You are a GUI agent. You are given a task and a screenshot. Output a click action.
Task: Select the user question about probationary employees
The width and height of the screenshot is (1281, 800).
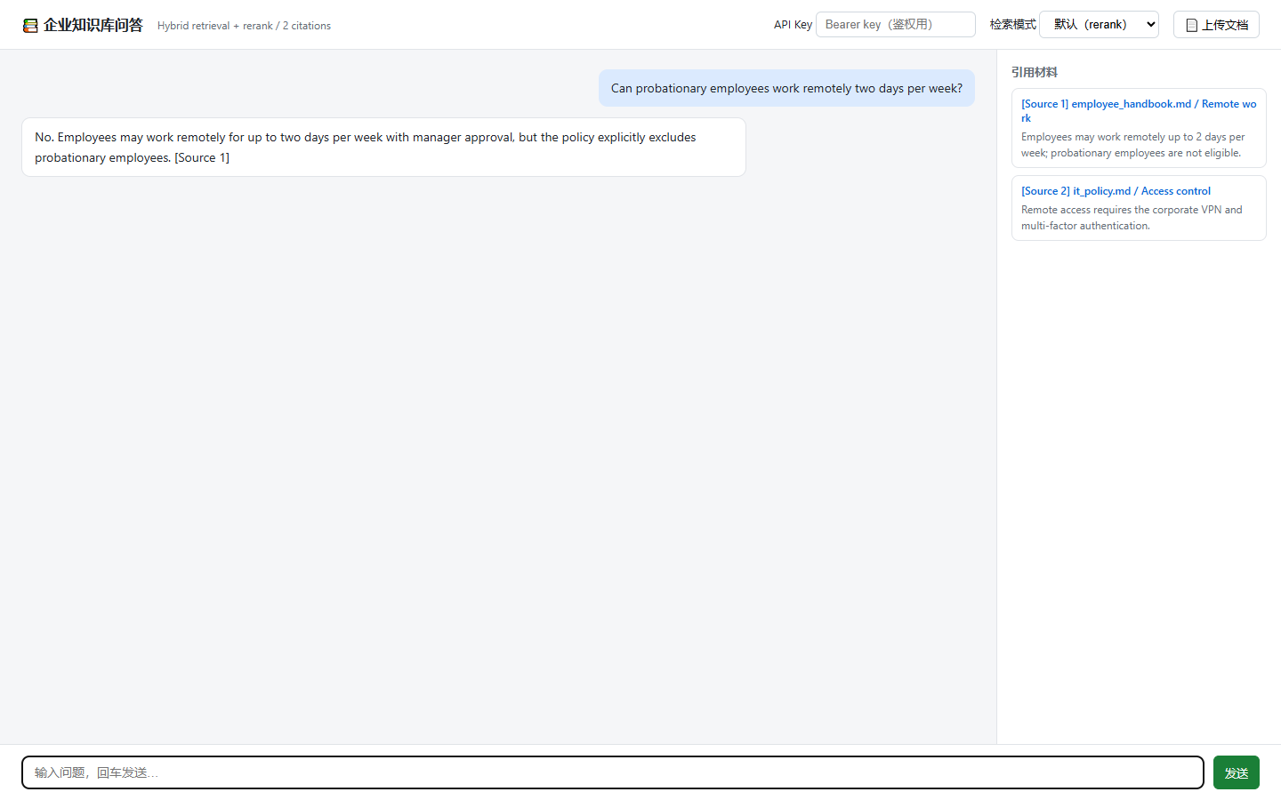[x=786, y=88]
